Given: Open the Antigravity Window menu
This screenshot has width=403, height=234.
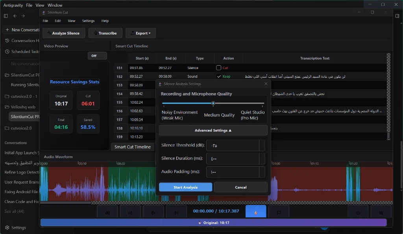Looking at the screenshot, I should tap(55, 5).
